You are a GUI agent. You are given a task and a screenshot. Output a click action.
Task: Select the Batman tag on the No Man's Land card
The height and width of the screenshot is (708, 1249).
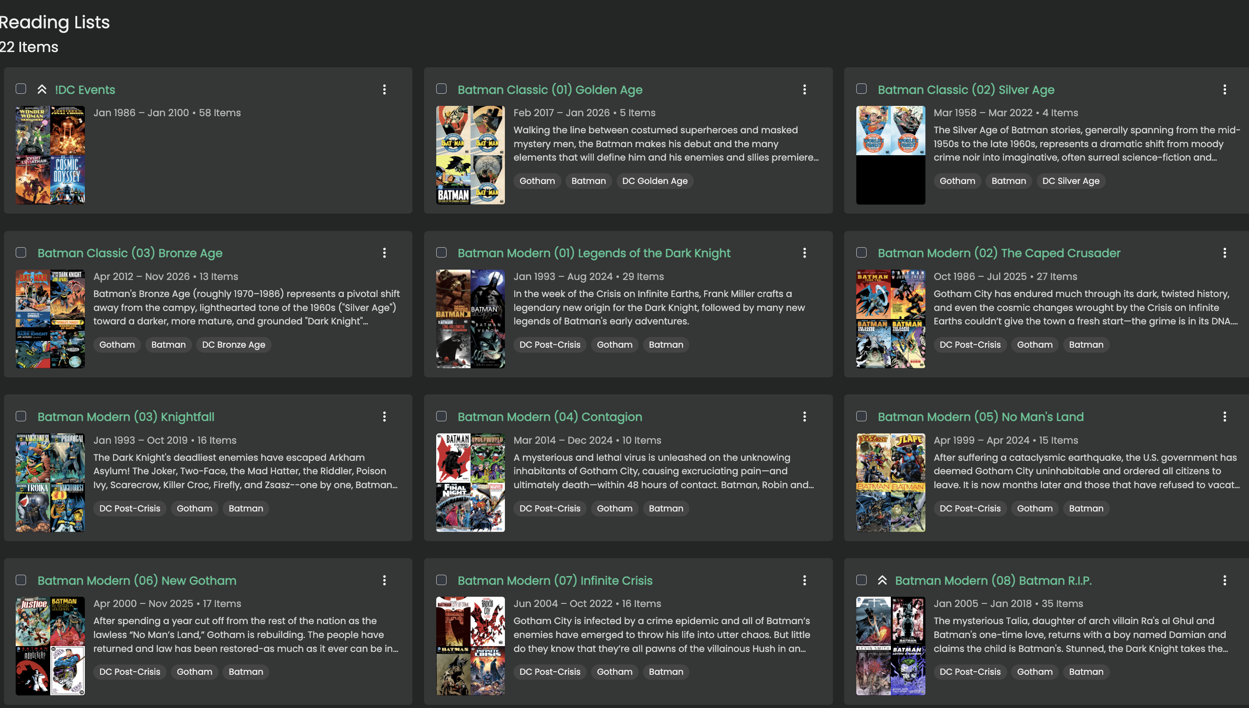(x=1086, y=509)
